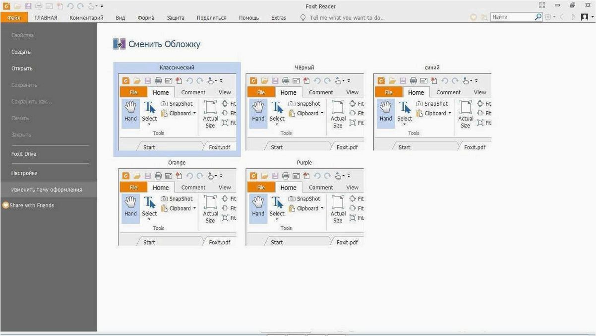Switch to the Комментарий tab

coord(86,18)
